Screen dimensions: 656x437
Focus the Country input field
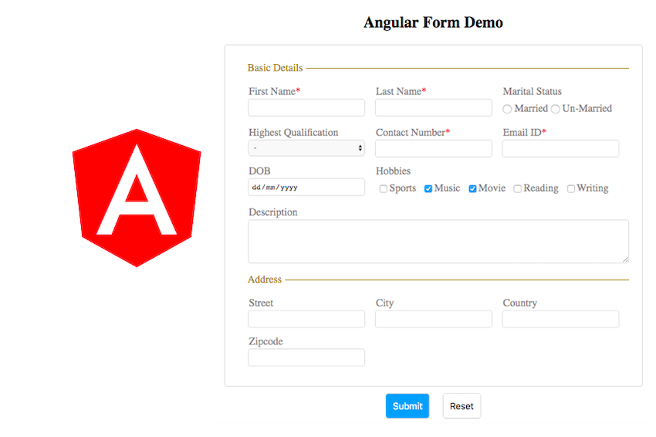[560, 319]
